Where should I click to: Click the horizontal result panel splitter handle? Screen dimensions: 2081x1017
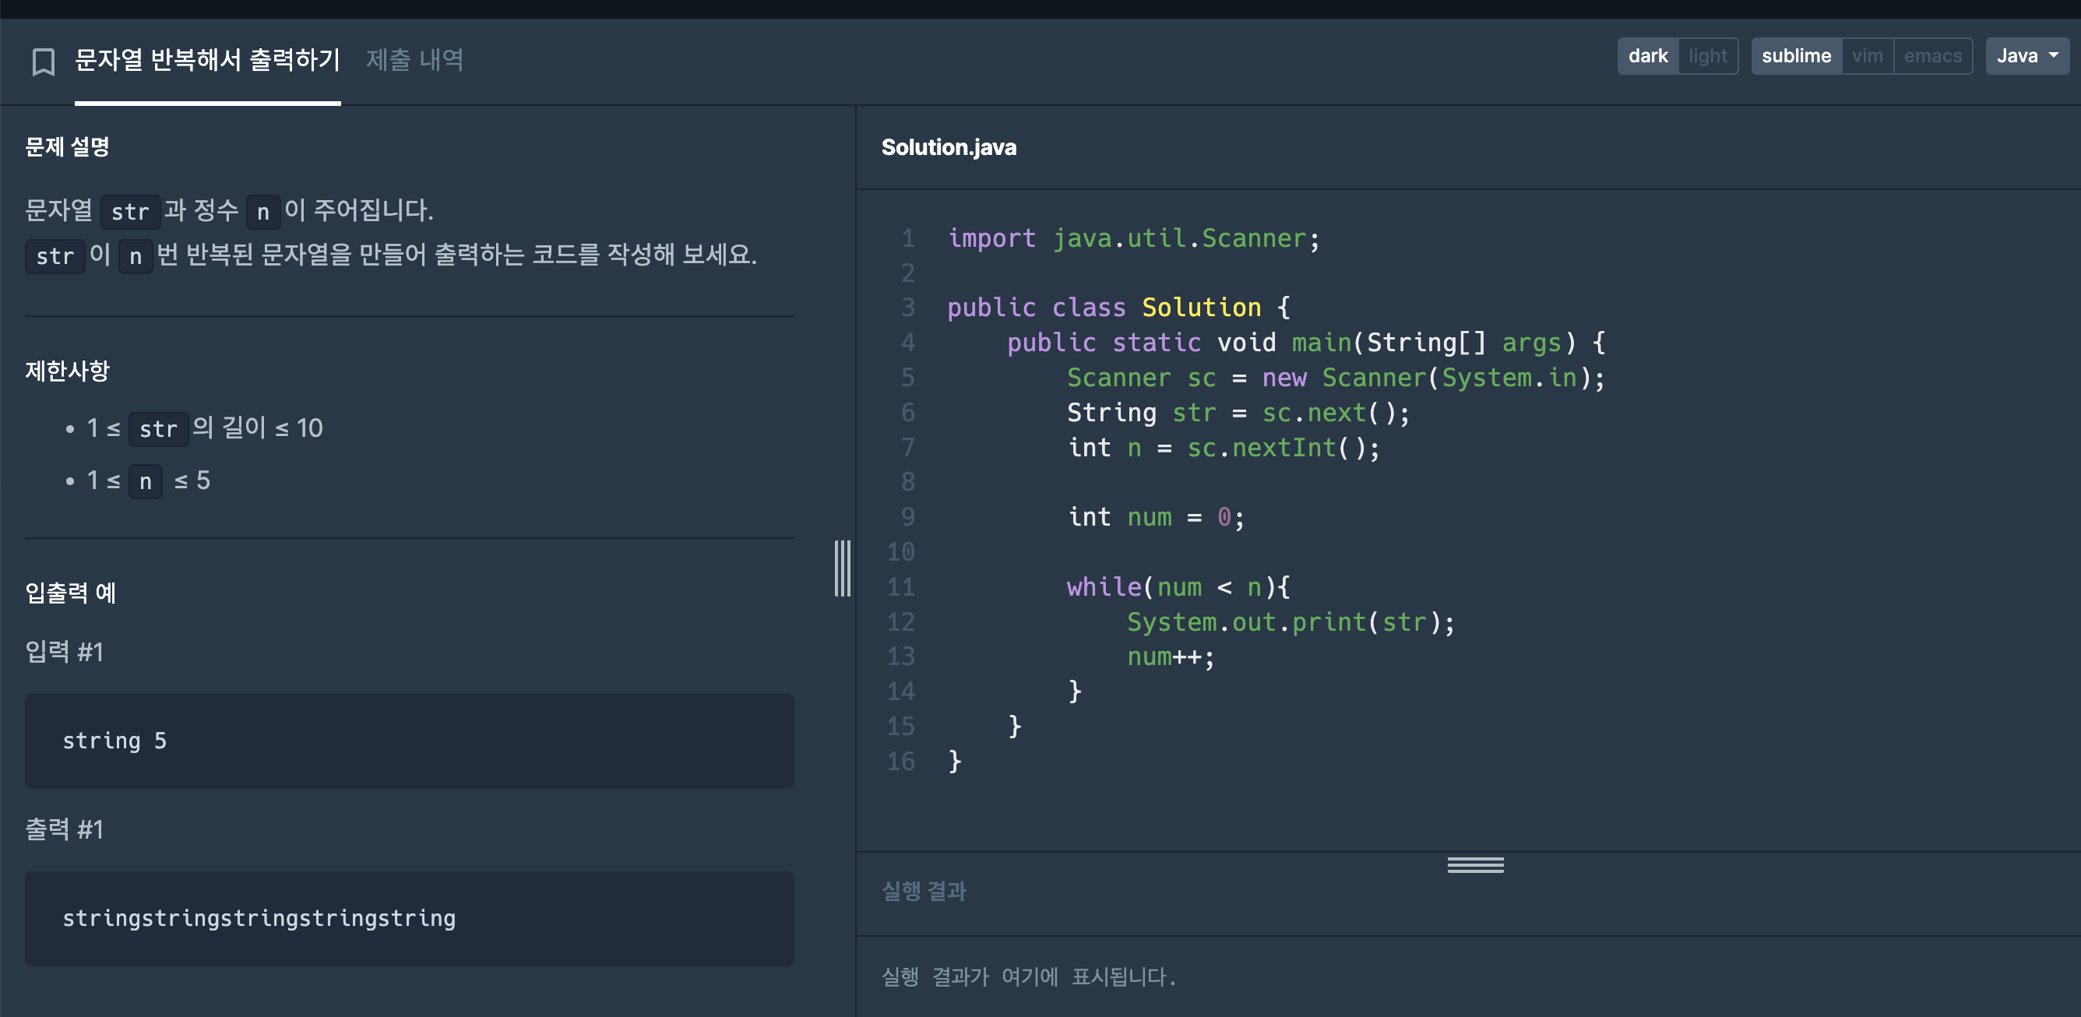[1475, 865]
